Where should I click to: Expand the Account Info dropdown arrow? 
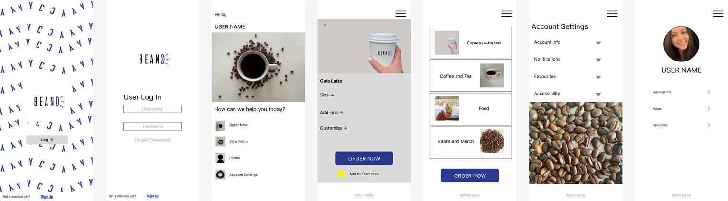[x=598, y=43]
